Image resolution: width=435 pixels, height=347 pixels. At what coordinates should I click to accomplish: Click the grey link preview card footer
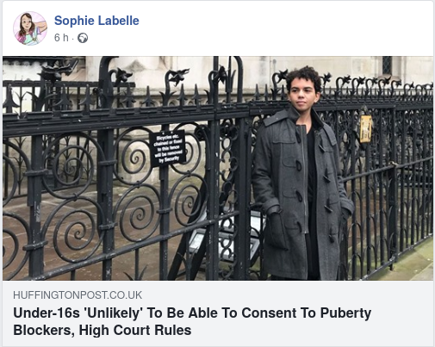[x=218, y=313]
